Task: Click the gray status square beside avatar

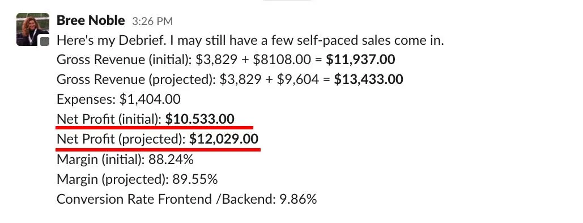Action: [45, 41]
